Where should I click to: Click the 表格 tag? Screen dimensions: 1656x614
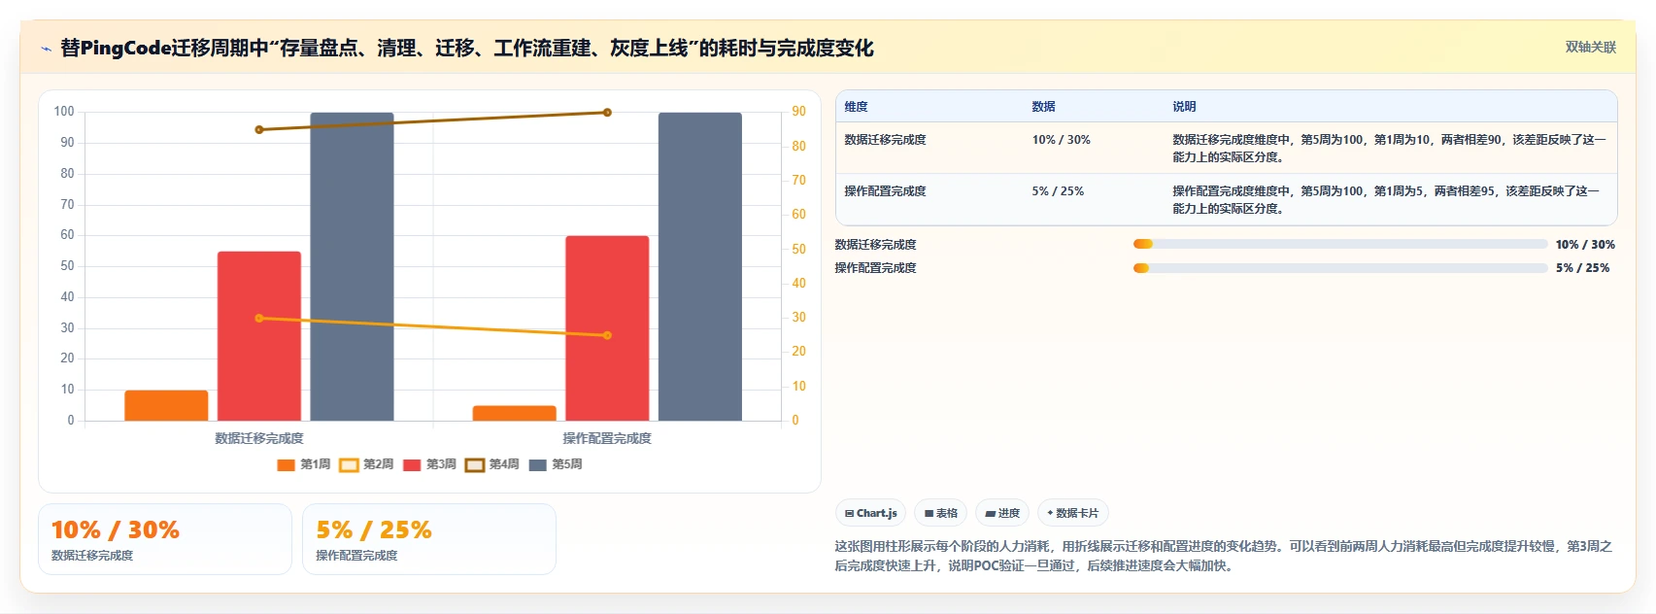pos(941,513)
